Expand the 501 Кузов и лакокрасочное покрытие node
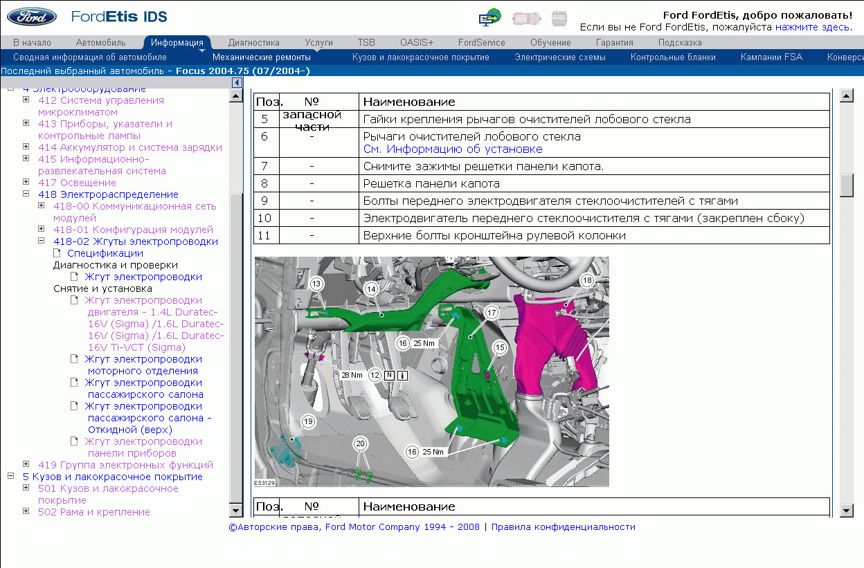The image size is (864, 568). click(26, 488)
